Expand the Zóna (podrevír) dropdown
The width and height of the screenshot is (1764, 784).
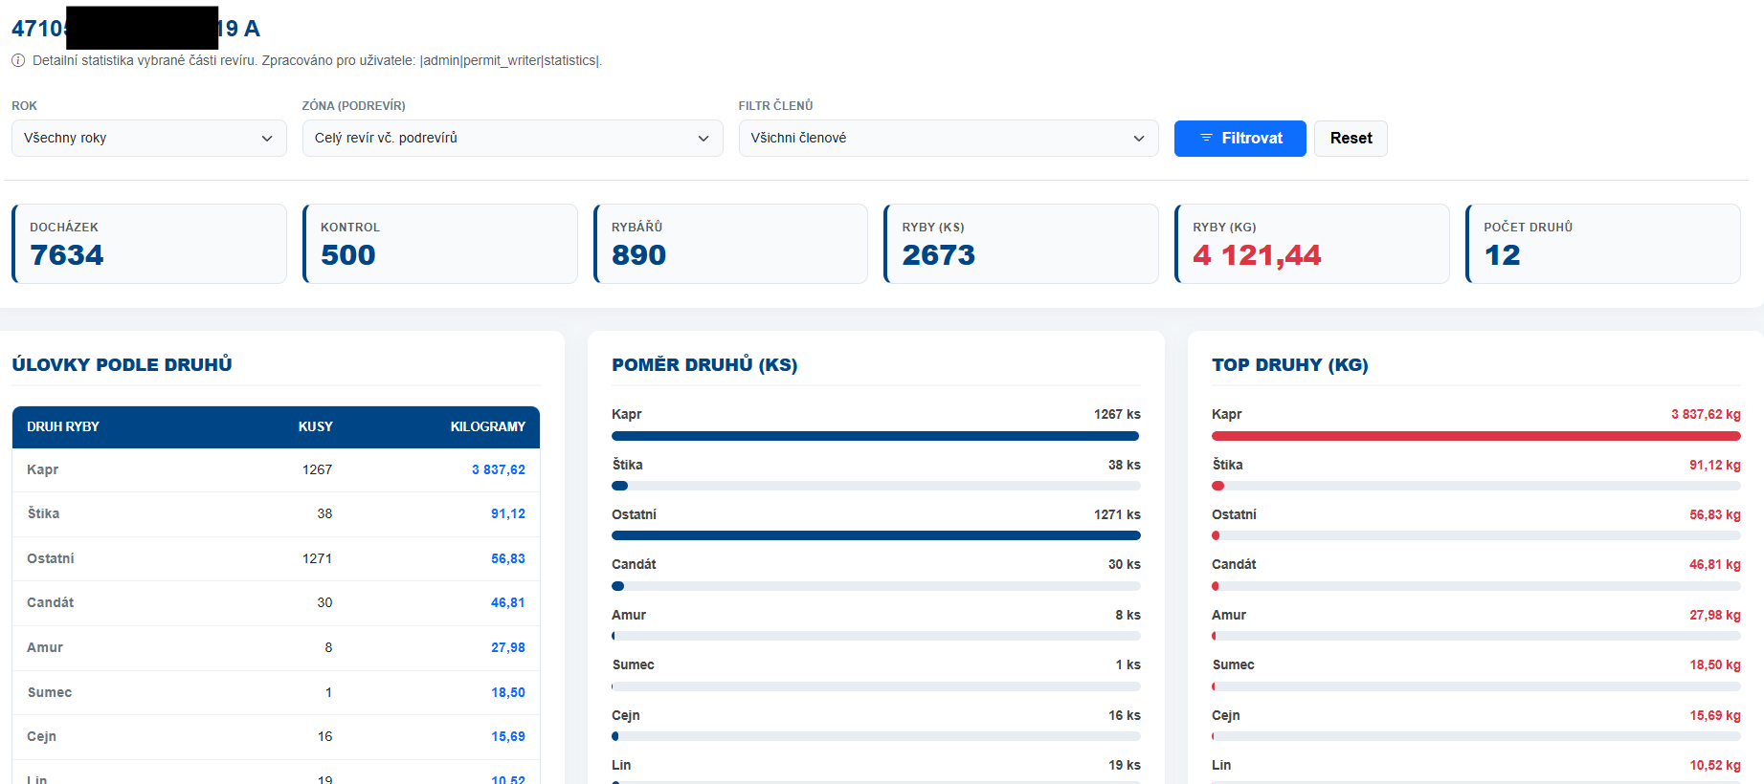coord(512,139)
